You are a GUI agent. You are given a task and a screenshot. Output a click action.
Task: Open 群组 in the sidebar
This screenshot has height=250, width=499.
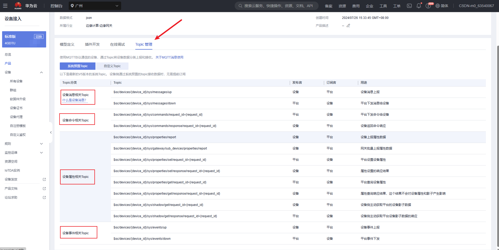coord(13,90)
